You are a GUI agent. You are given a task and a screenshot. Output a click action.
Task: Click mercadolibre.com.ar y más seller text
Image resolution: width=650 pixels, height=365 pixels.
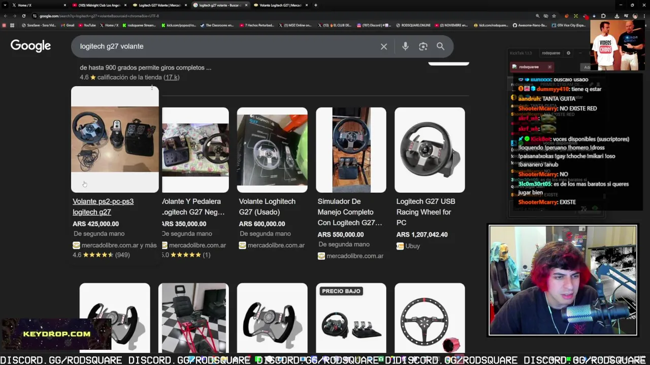[x=119, y=245]
